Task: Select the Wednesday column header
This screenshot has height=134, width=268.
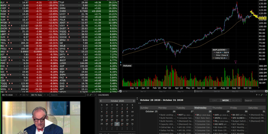Action: point(203,108)
